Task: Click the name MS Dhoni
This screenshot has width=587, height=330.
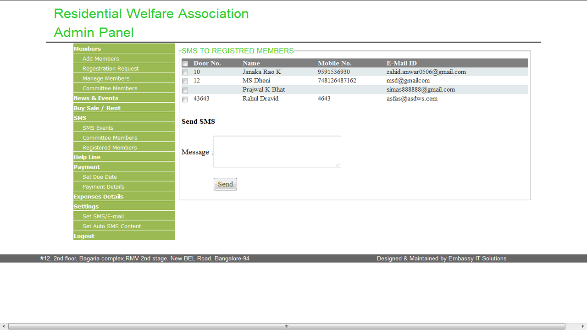Action: [x=256, y=81]
